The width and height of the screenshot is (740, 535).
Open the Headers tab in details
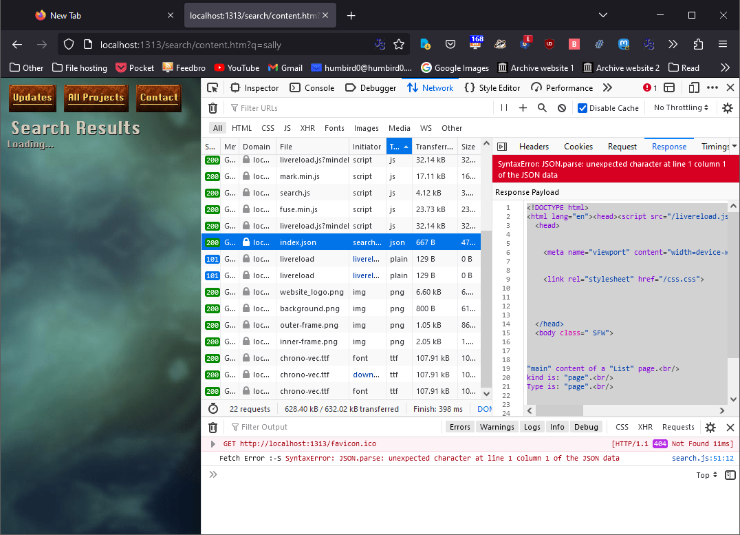point(534,147)
